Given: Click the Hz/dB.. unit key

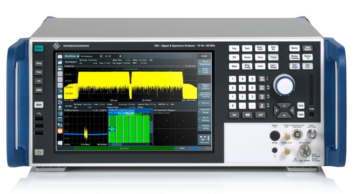Looking at the screenshot, I should pos(262,105).
